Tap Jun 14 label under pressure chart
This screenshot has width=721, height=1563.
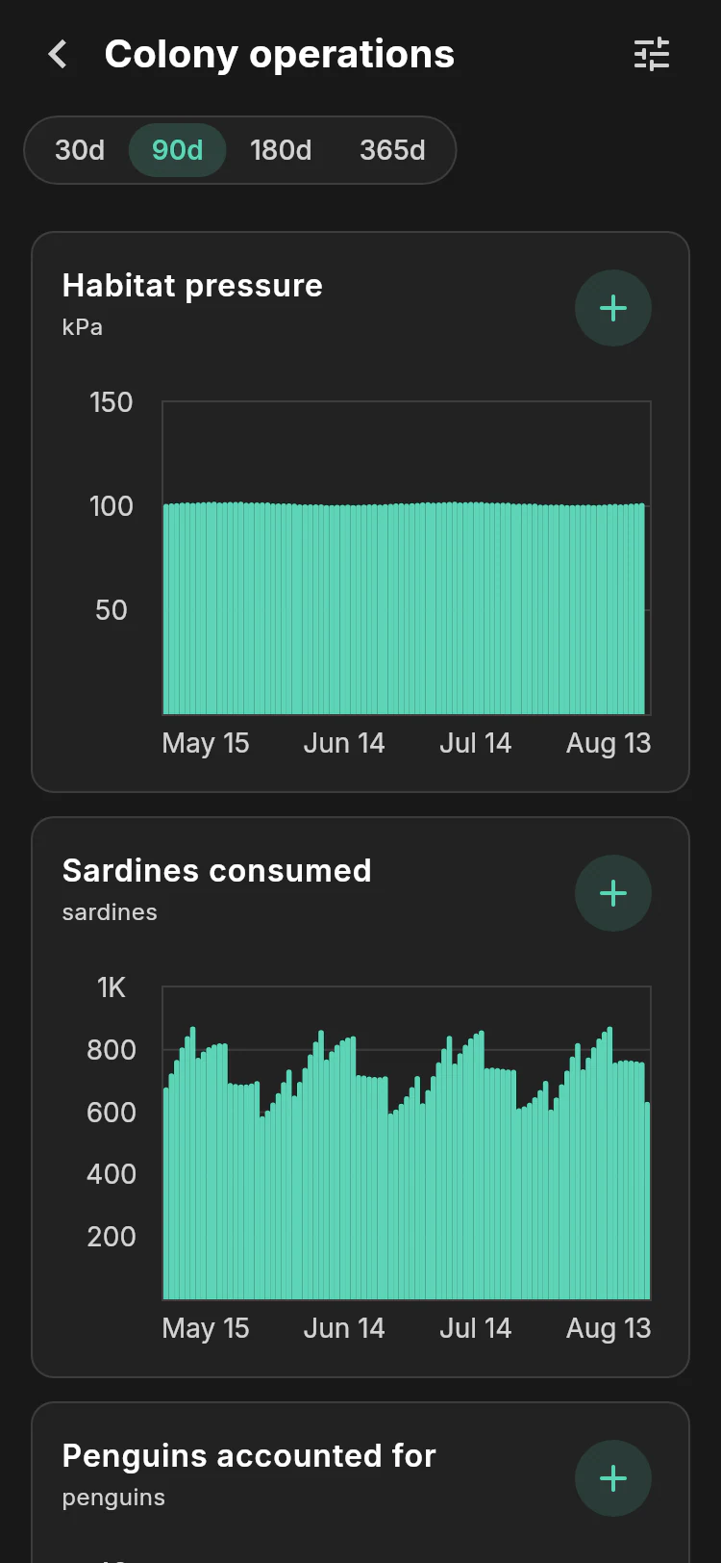(344, 743)
